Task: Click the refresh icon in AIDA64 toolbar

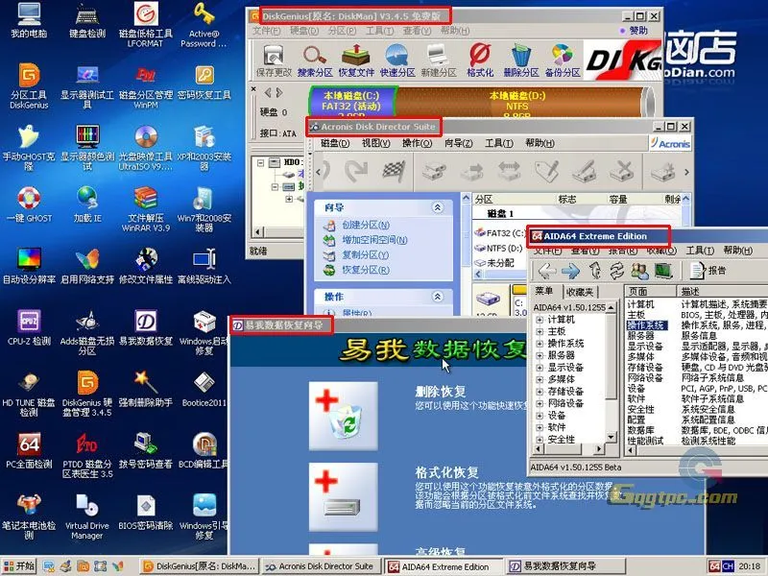Action: click(614, 270)
